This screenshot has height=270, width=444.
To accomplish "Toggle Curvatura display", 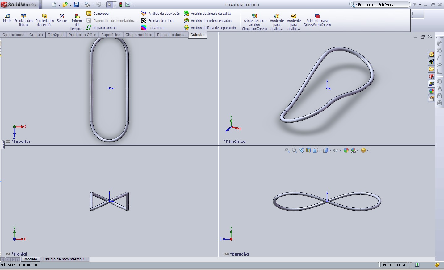I will click(153, 28).
